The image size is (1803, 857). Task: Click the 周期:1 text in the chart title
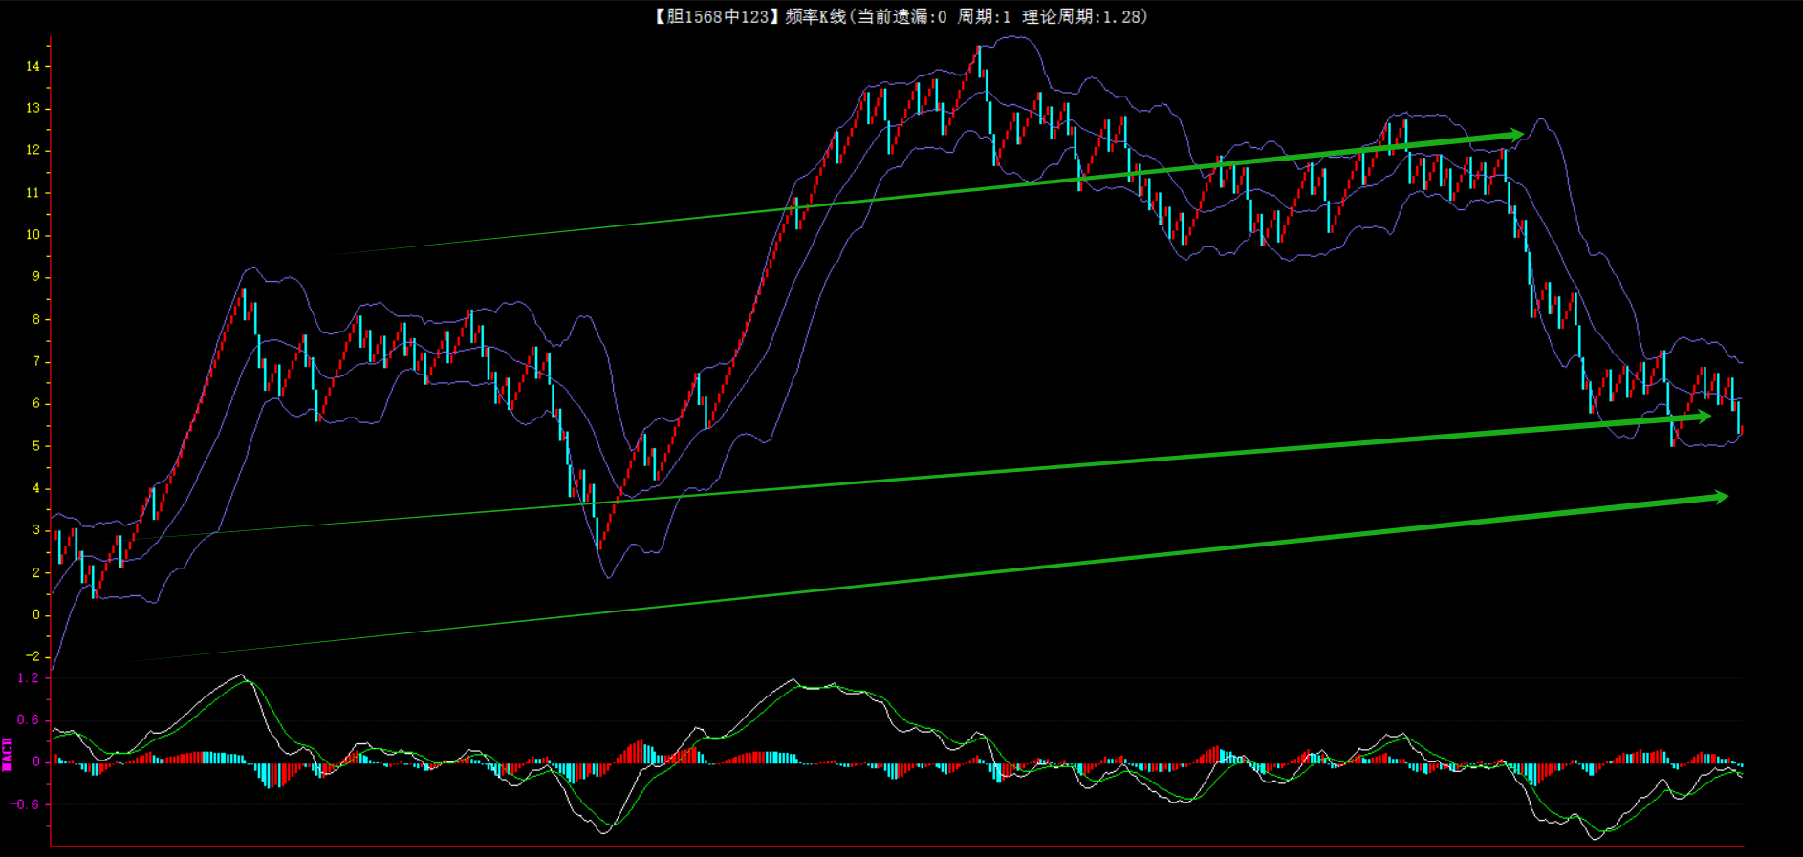(x=984, y=16)
